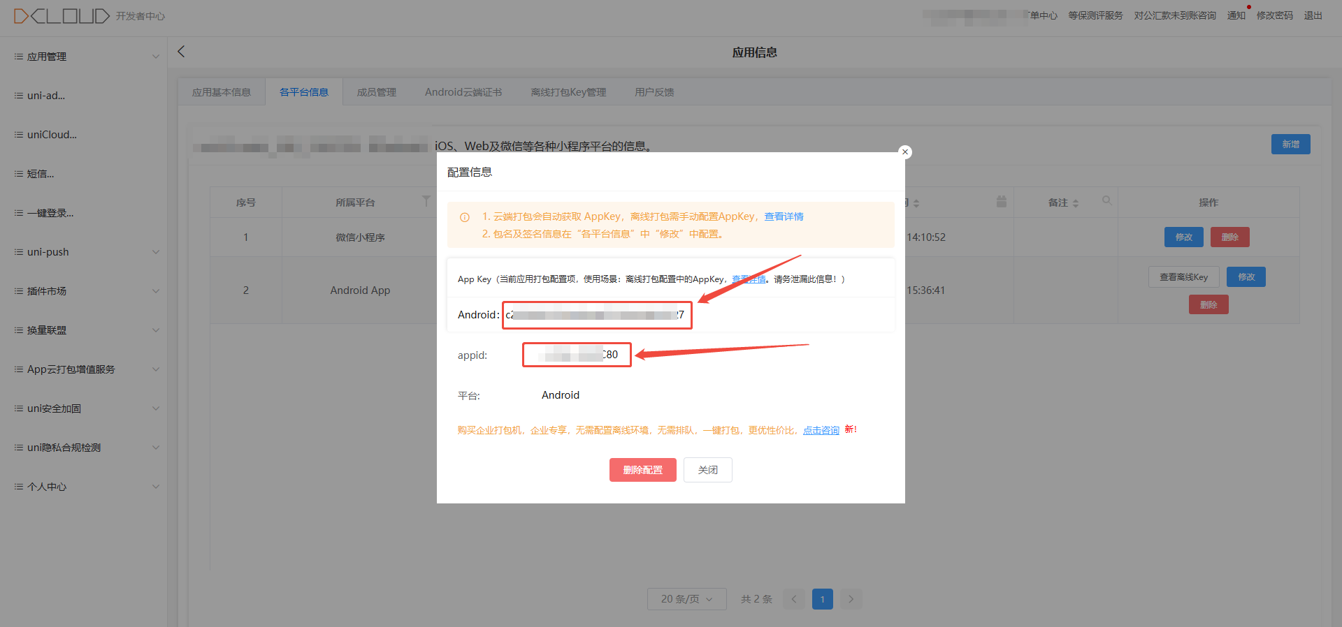Open the 20 条/页 page size dropdown
This screenshot has height=627, width=1342.
point(686,599)
